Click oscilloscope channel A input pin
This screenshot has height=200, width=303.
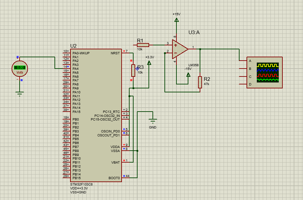[243, 61]
